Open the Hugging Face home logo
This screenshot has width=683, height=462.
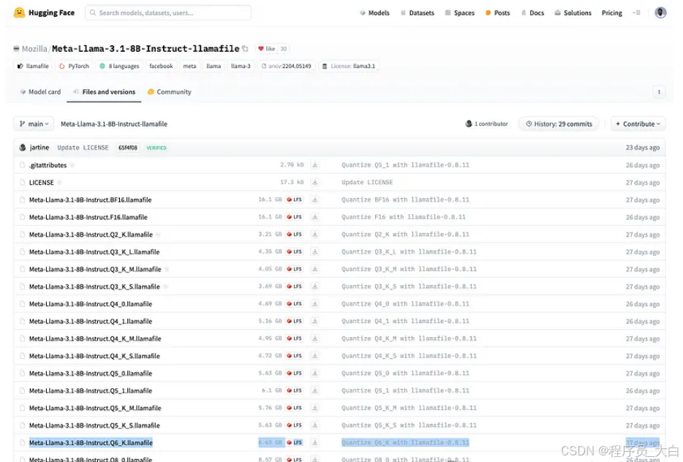pos(44,12)
